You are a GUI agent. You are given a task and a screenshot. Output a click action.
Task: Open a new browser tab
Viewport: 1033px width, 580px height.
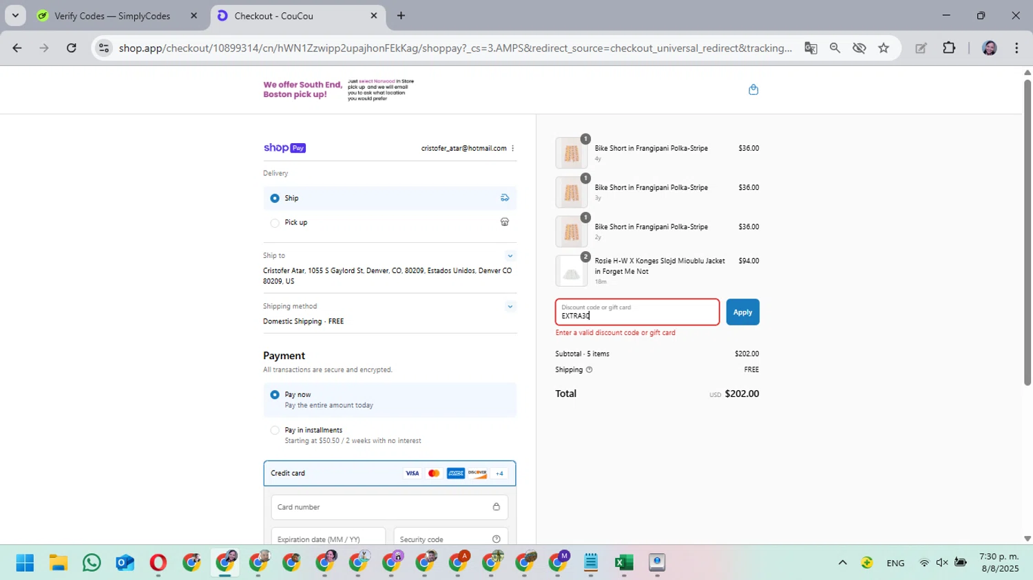(401, 15)
